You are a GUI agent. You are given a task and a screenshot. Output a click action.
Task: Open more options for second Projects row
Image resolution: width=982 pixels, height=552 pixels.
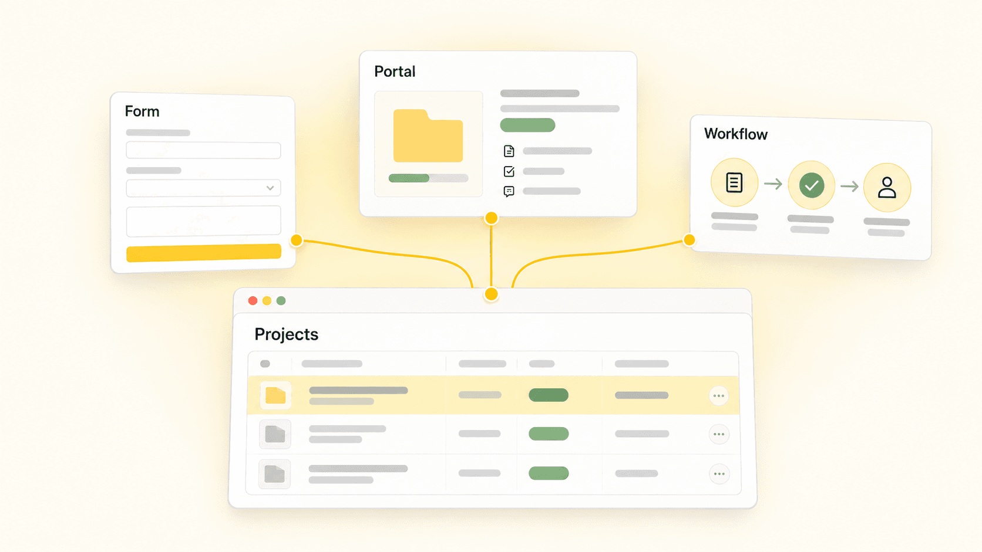point(719,435)
